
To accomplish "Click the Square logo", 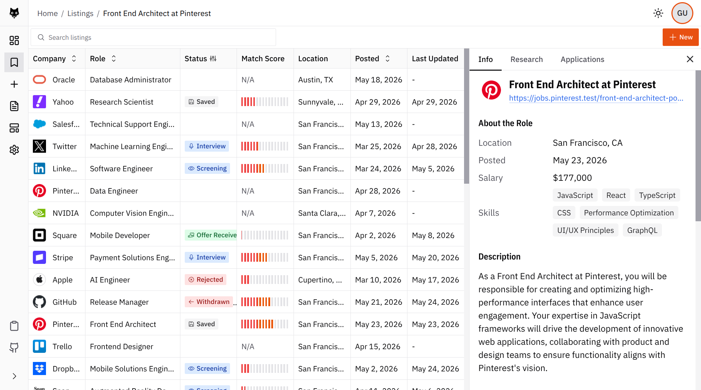I will point(39,235).
